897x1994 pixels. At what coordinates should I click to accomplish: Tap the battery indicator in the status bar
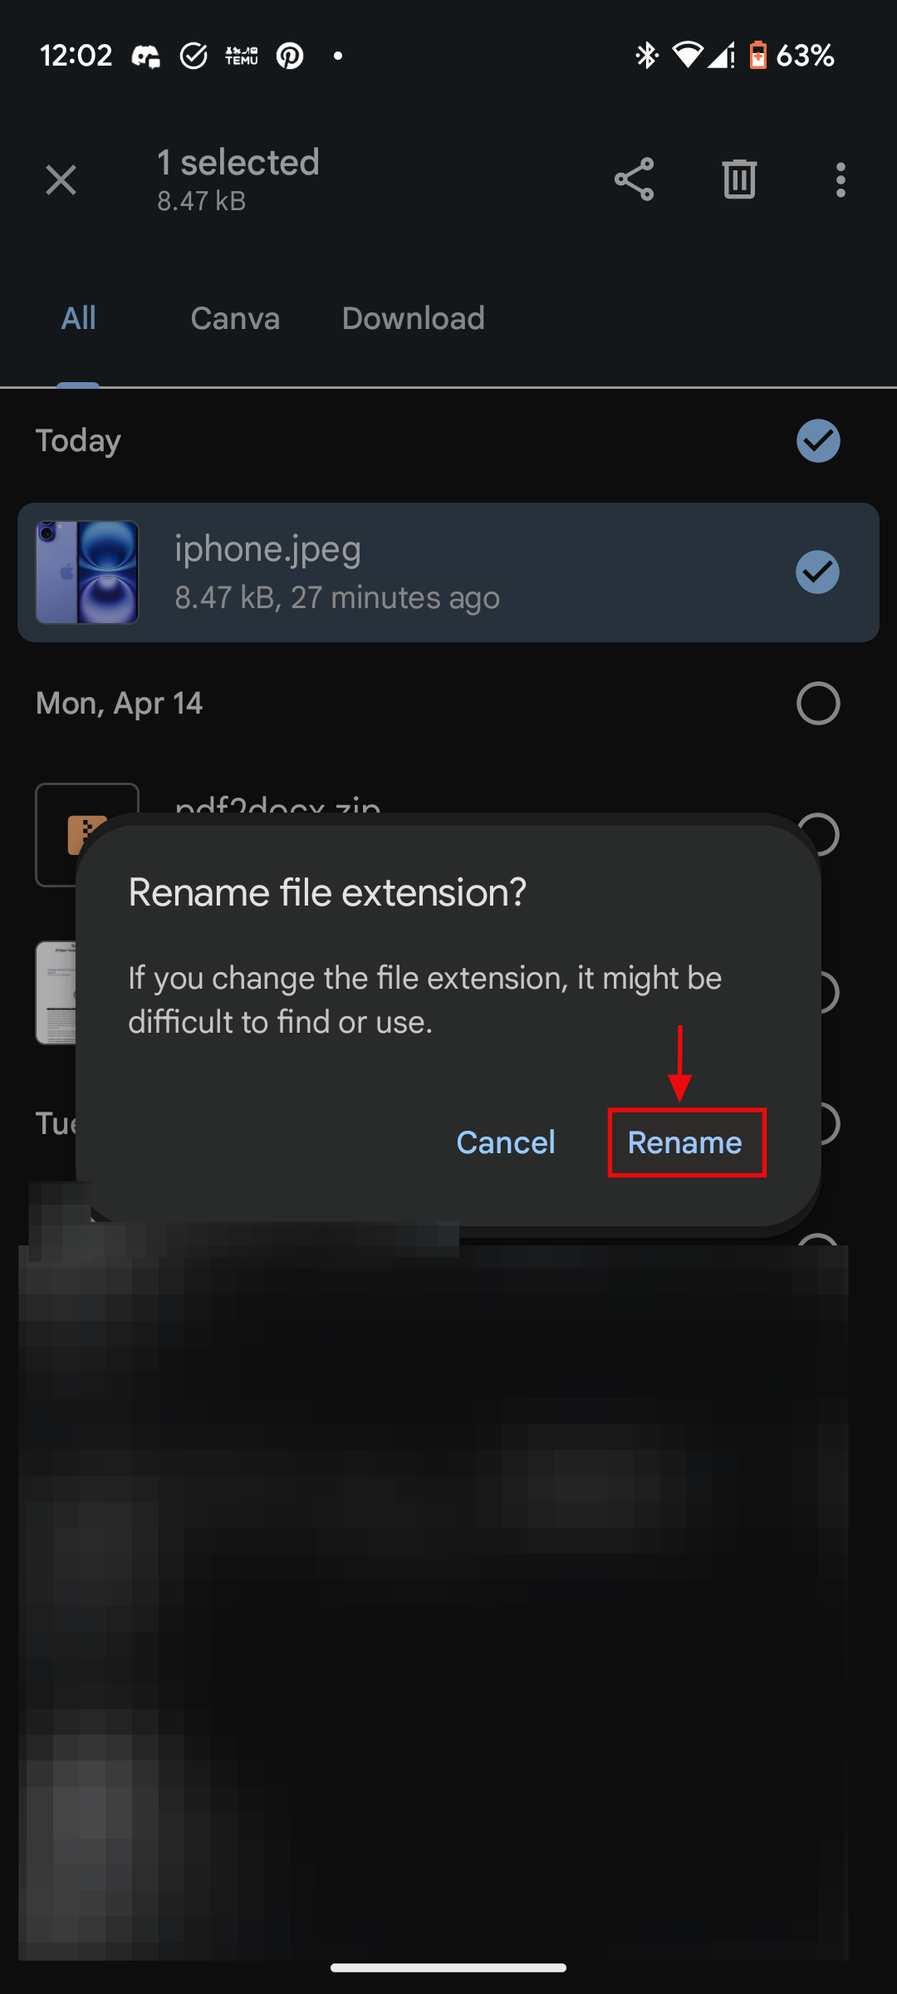click(x=760, y=55)
